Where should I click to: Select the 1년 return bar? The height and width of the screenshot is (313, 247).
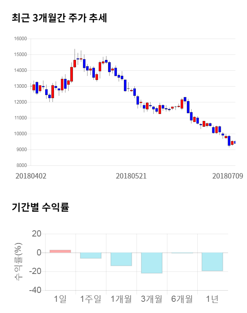(x=213, y=262)
